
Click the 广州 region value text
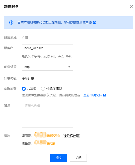point(25,38)
